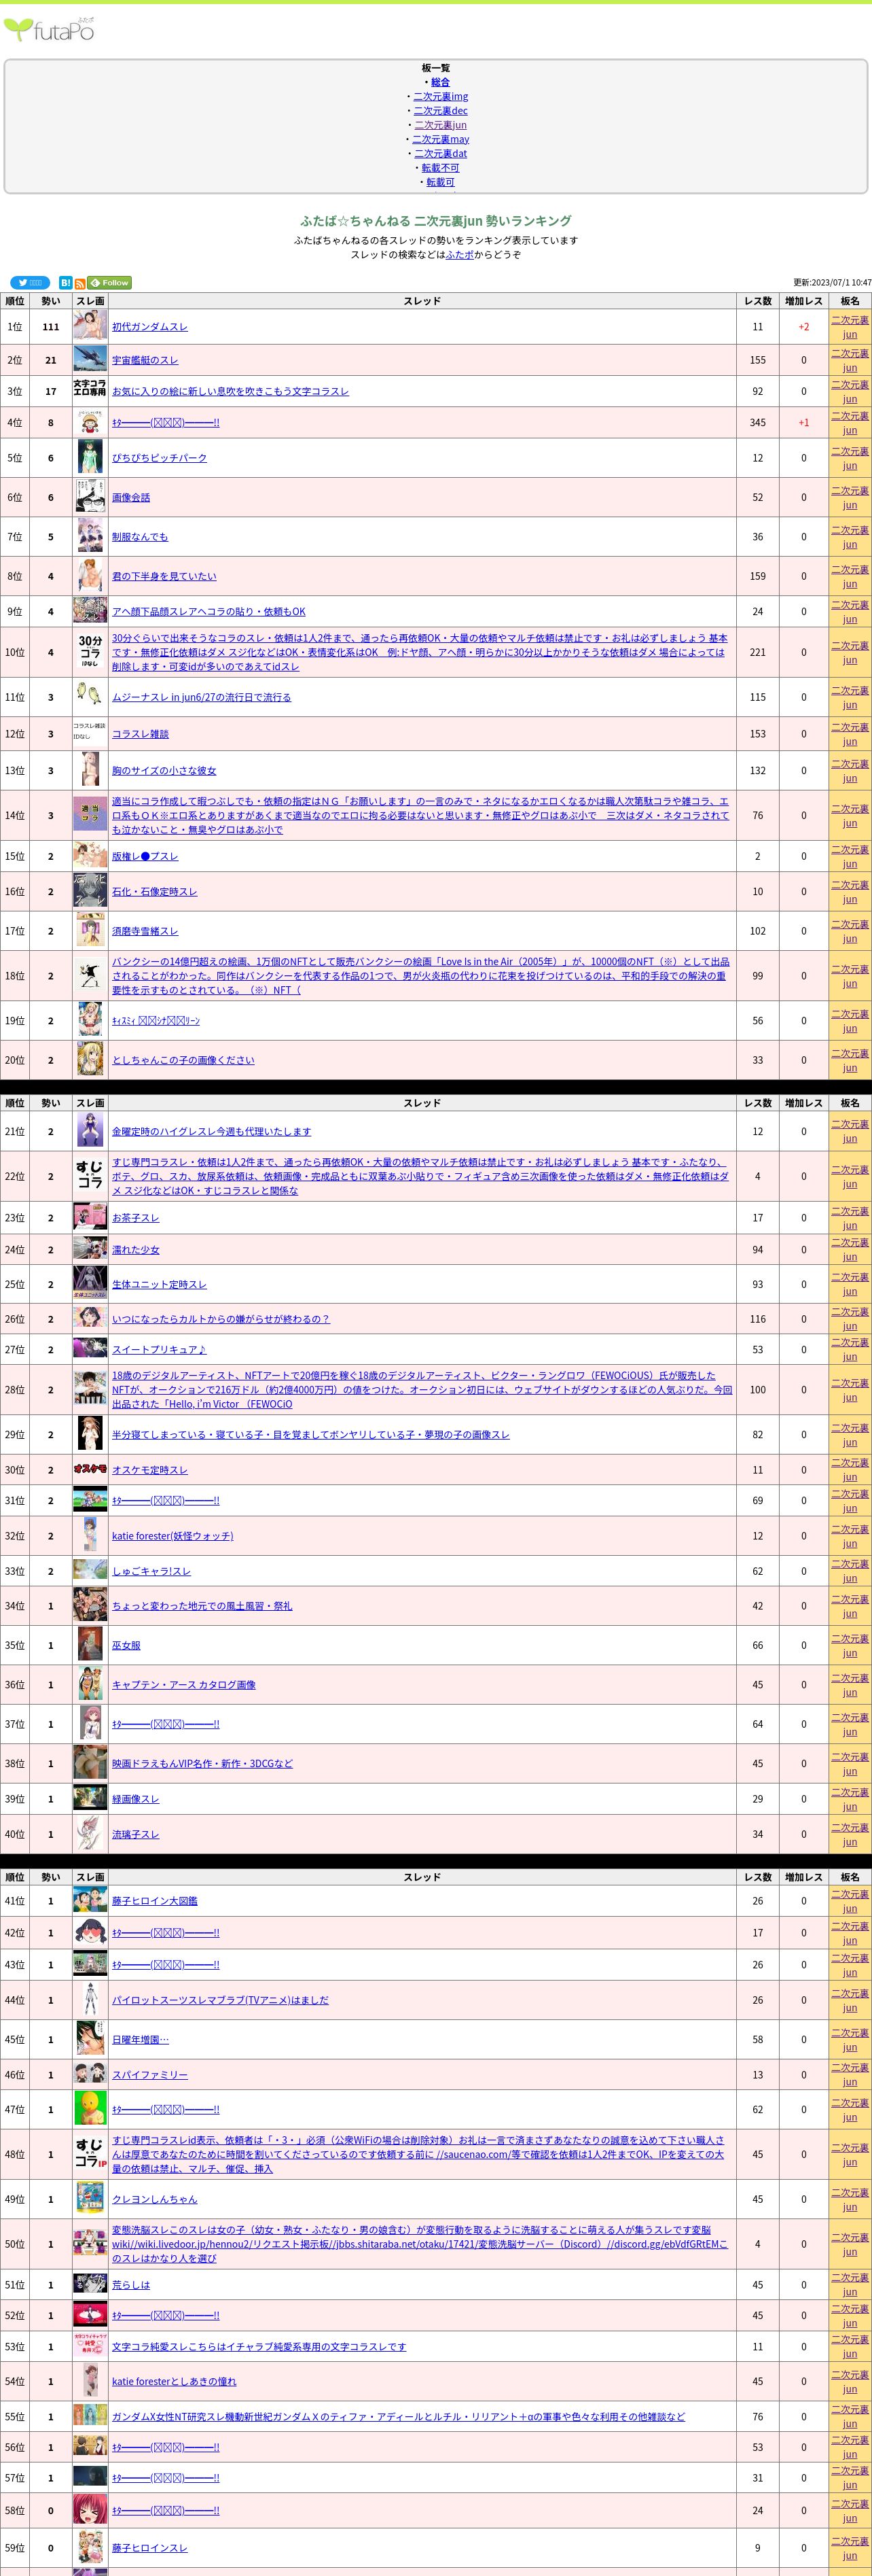Screen dimensions: 872x2576
Task: Click the オスケモ thumbnail in rank 30
Action: pos(90,1469)
